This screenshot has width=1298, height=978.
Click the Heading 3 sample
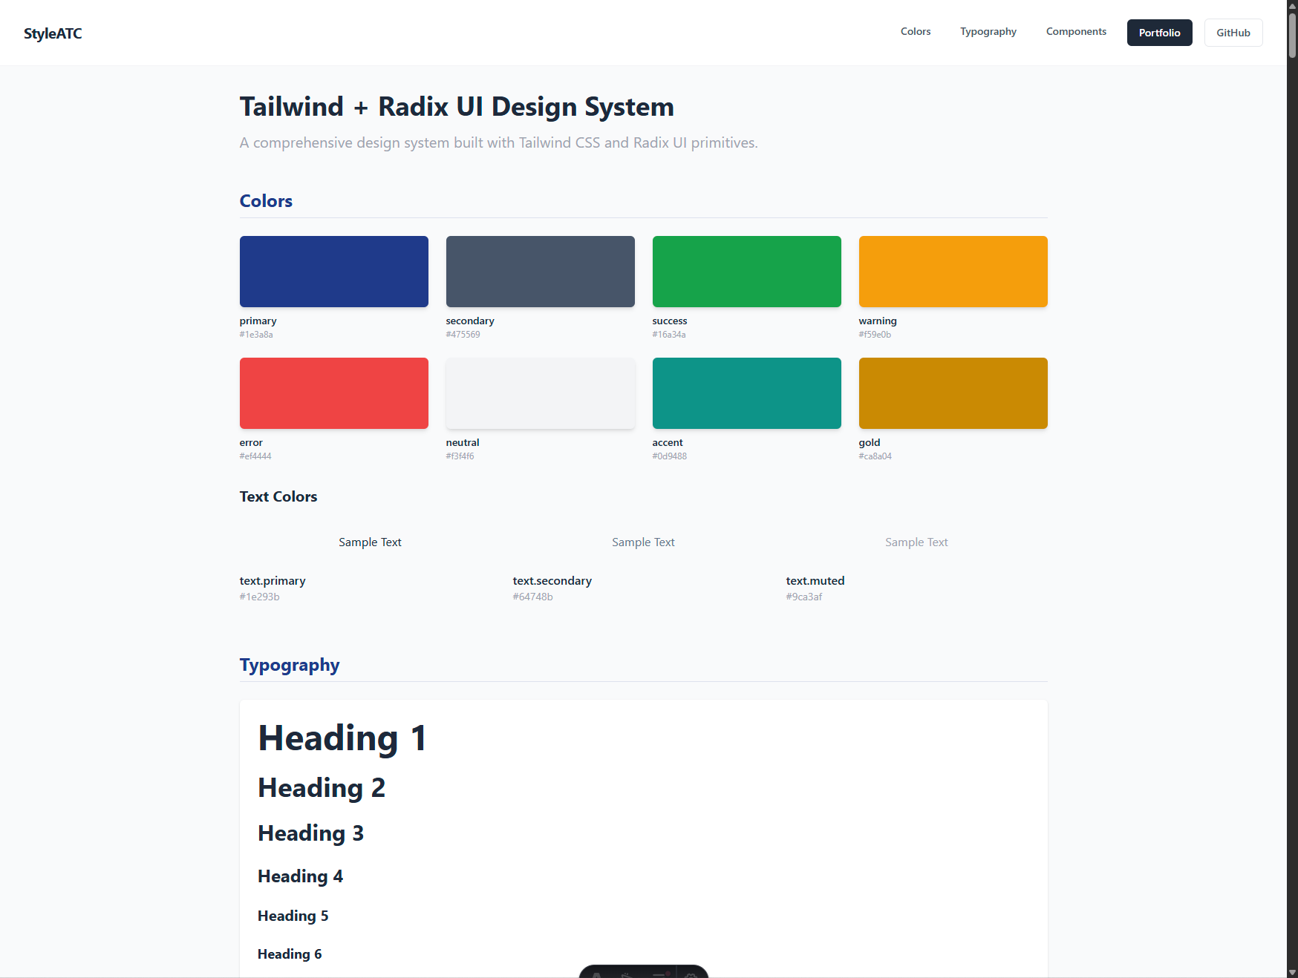pyautogui.click(x=310, y=834)
